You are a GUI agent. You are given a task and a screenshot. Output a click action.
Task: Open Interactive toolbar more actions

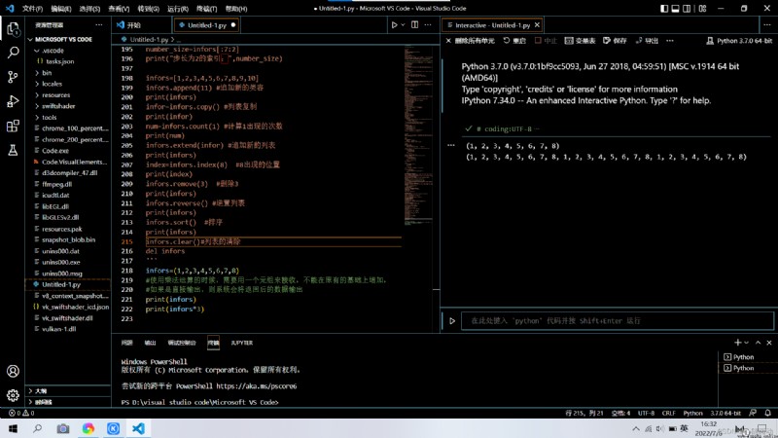click(x=670, y=41)
